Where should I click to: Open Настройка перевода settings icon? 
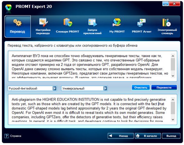coord(43,22)
